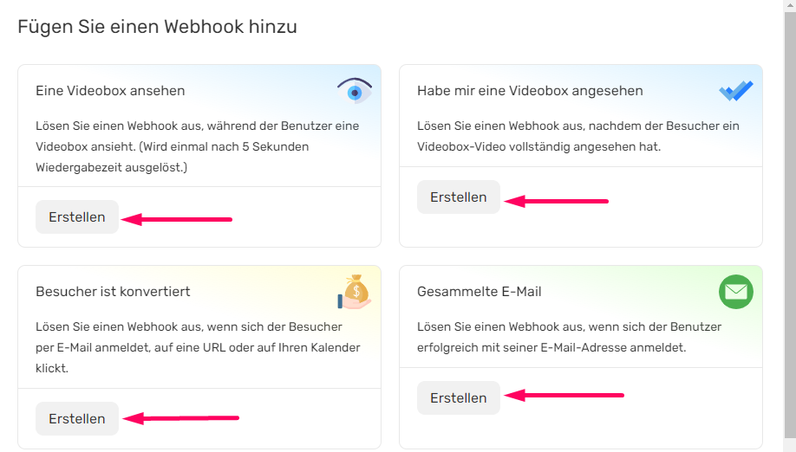Create webhook for 'Eine Videobox ansehen'
Viewport: 796px width, 452px height.
(77, 216)
